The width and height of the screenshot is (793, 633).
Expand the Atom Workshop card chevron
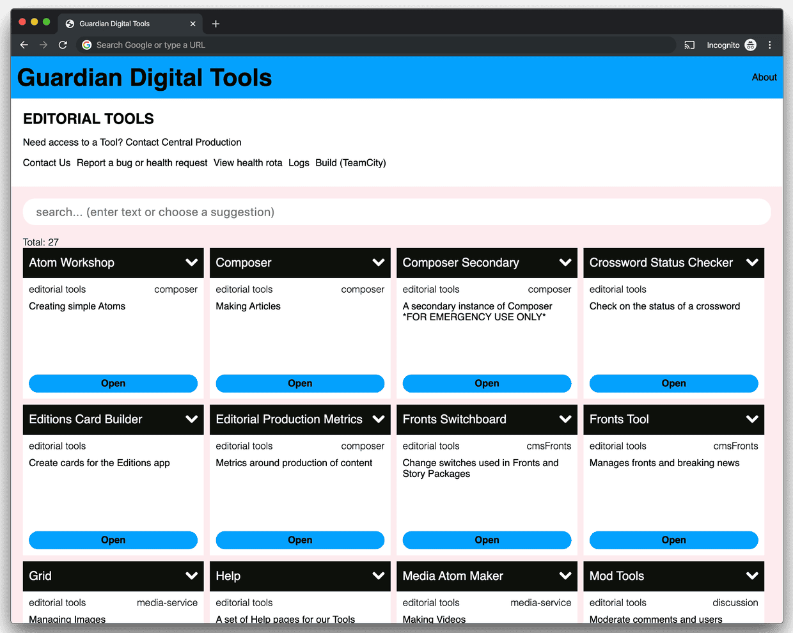(191, 263)
